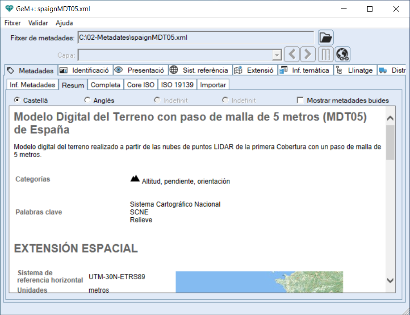Click keyword Sistema Cartográfico Nacional
This screenshot has width=410, height=315.
175,204
